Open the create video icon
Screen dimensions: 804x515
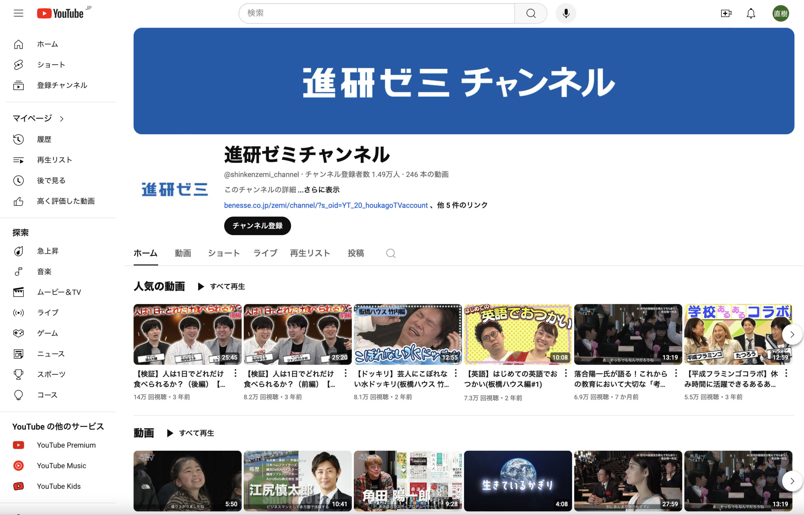[726, 13]
